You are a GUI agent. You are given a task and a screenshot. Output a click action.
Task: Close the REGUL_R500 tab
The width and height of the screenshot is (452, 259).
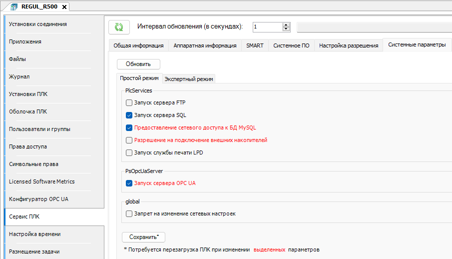64,6
